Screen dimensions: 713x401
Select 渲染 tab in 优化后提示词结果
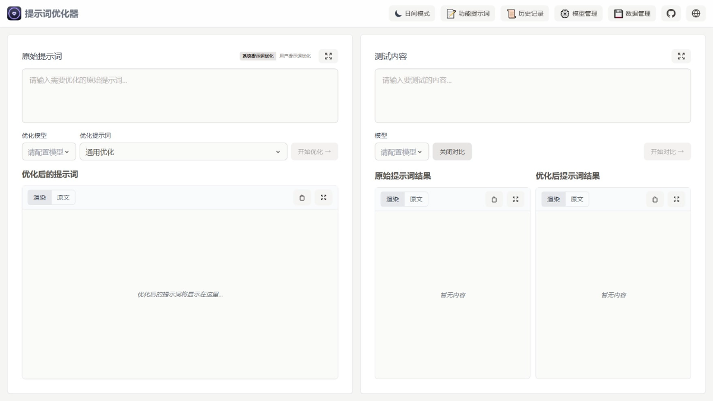click(x=553, y=199)
